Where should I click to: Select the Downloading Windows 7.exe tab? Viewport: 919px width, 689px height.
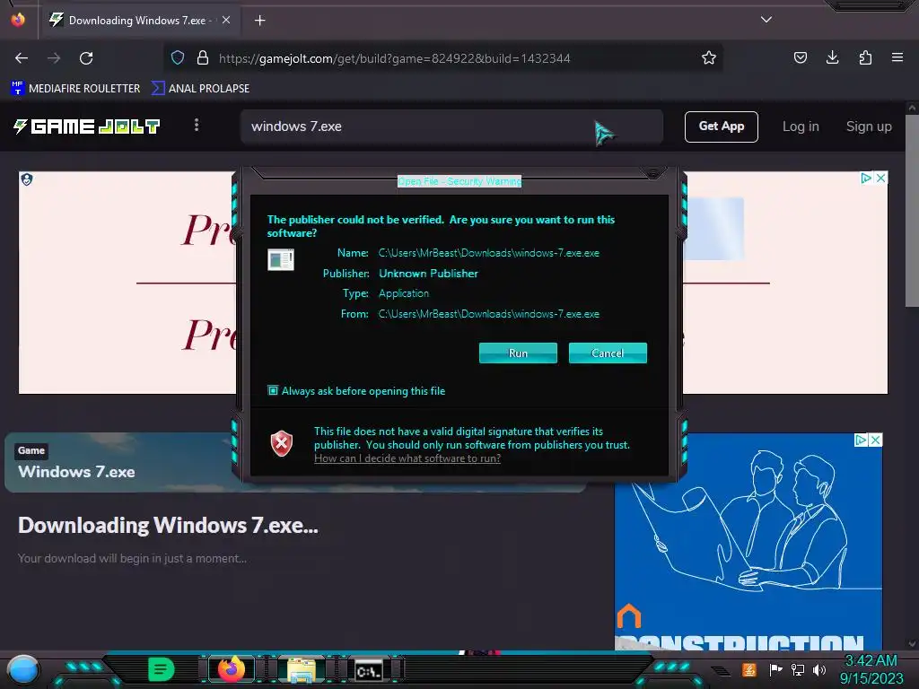tap(139, 20)
